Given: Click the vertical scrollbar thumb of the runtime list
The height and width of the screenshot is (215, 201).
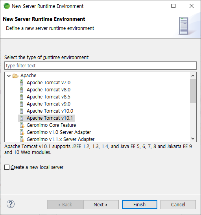Looking at the screenshot, I should (193, 91).
